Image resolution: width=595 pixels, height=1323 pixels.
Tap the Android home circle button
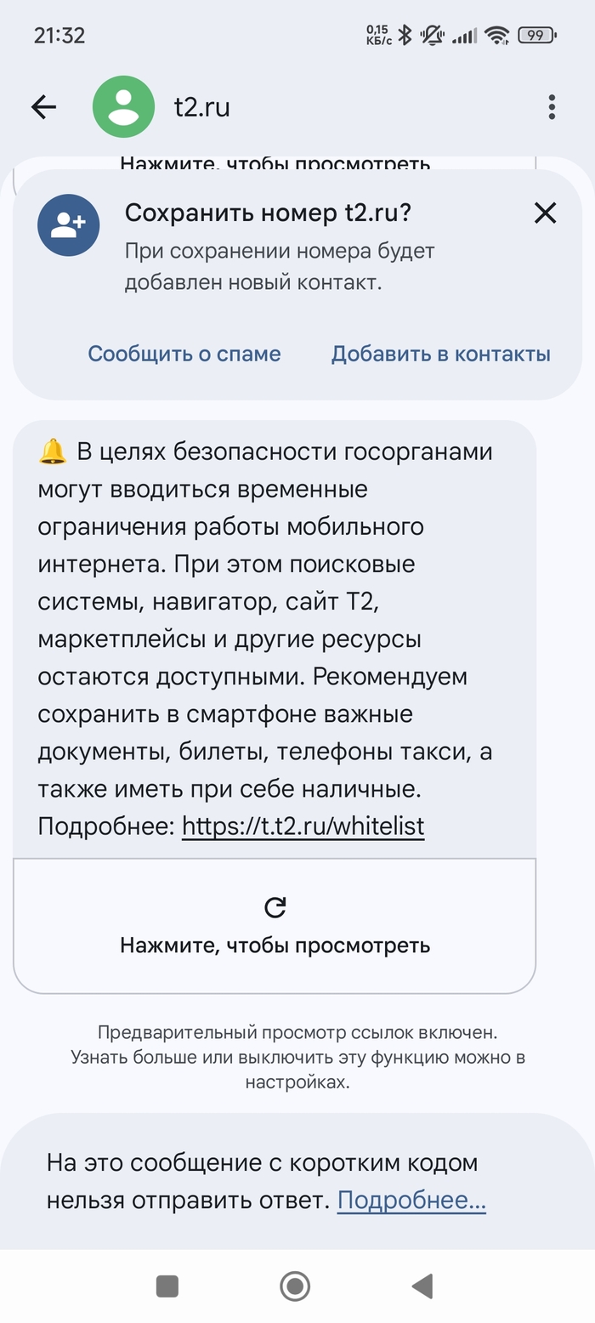pyautogui.click(x=295, y=1286)
